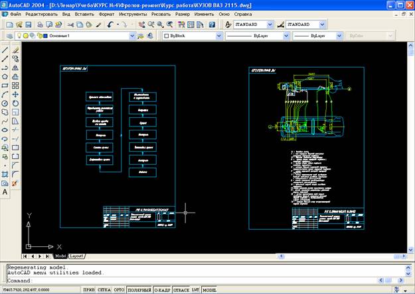Open the ByBlock color dropdown
The image size is (415, 294).
pyautogui.click(x=219, y=36)
